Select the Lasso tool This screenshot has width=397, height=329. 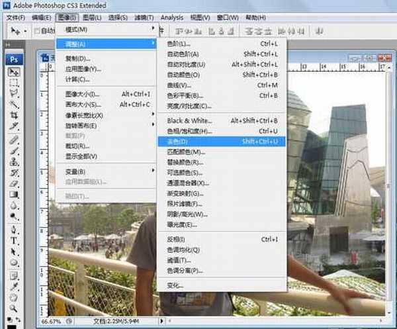tap(14, 93)
